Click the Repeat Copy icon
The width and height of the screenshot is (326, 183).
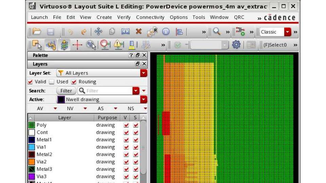[152, 32]
